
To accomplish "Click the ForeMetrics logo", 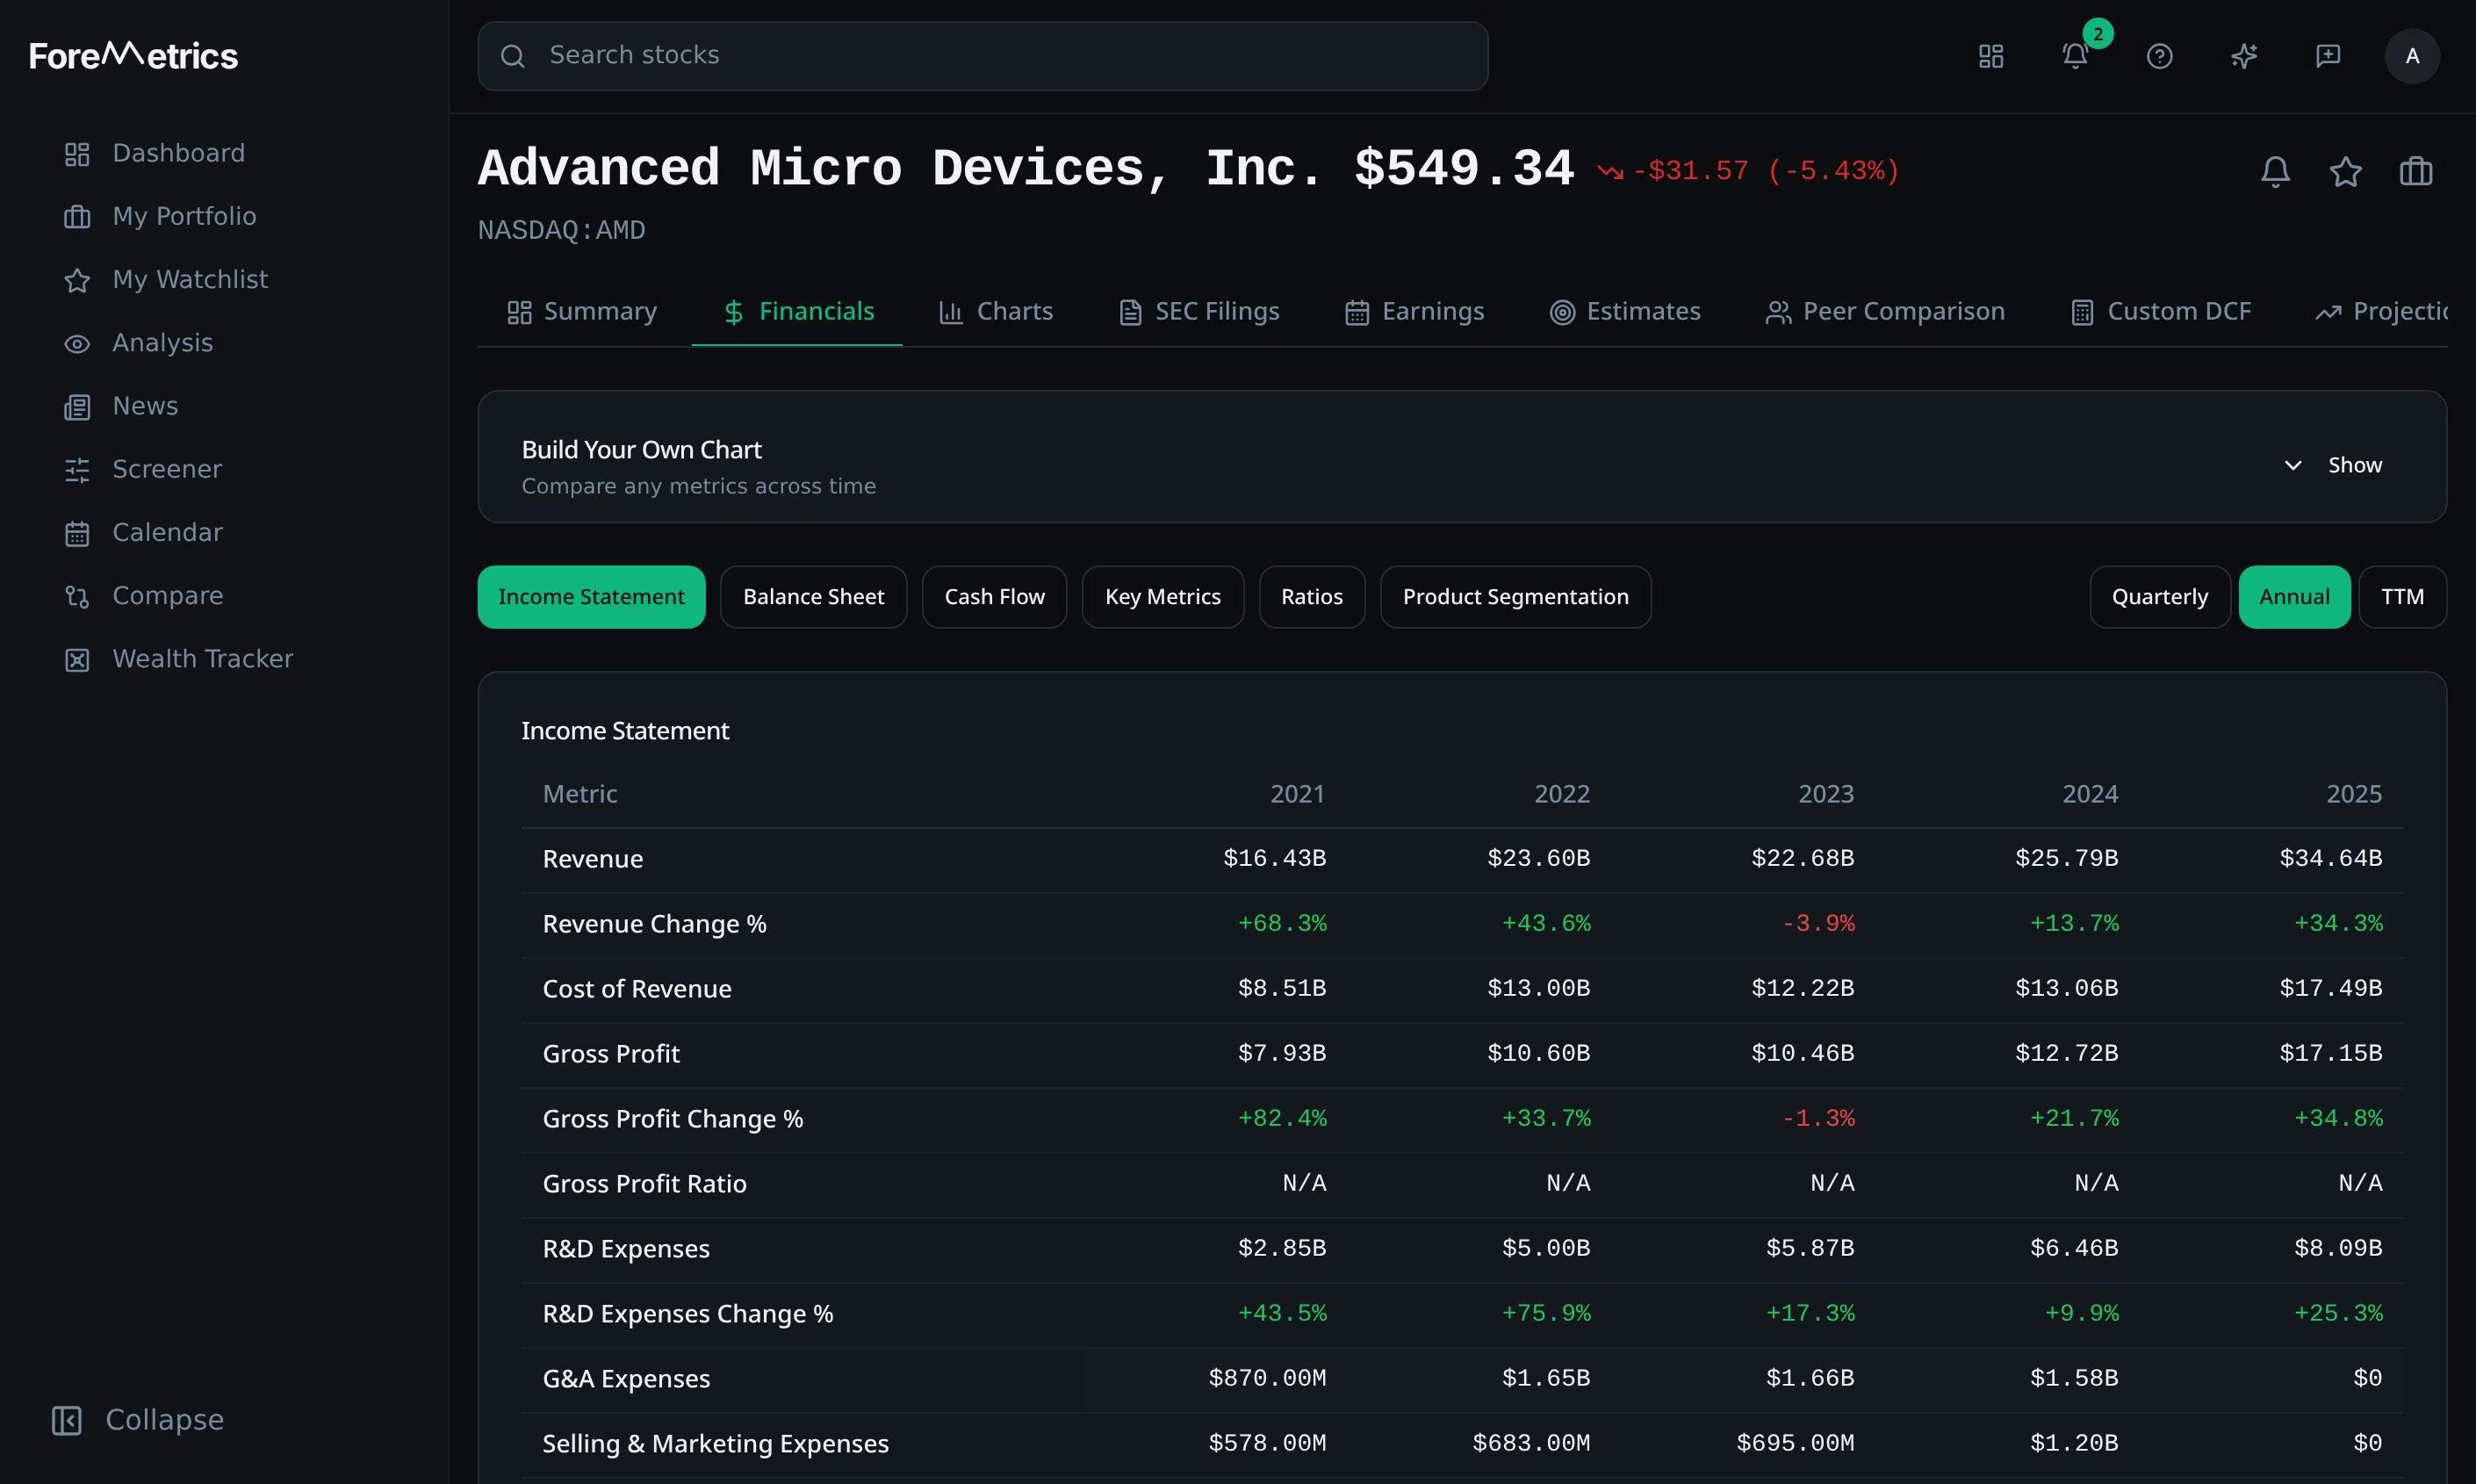I will (133, 55).
